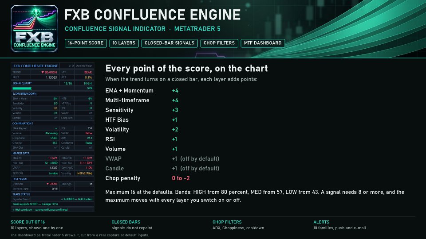The width and height of the screenshot is (426, 239).
Task: Click the High conviction checkmark line
Action: tap(52, 210)
